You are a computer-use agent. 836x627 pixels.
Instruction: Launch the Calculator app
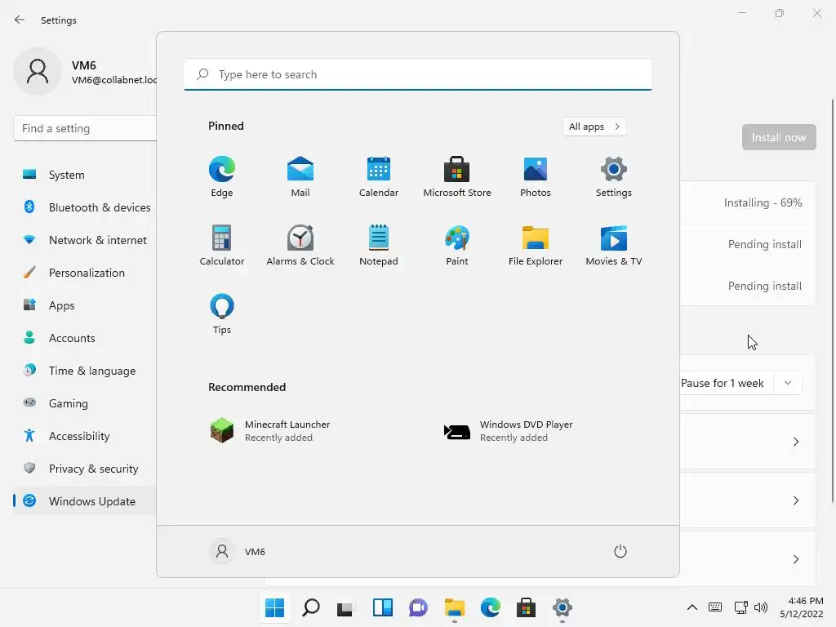pos(222,245)
